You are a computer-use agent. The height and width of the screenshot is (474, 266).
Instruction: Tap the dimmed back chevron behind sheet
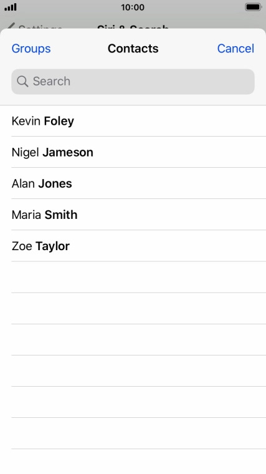(11, 26)
